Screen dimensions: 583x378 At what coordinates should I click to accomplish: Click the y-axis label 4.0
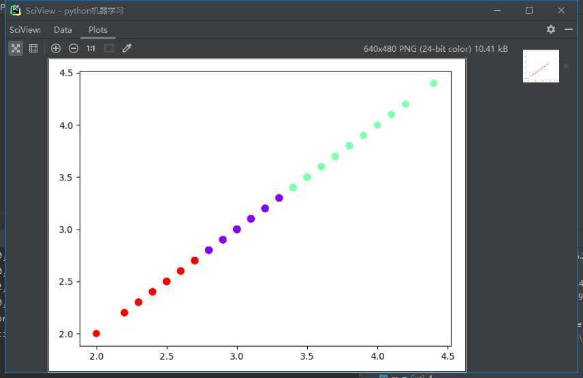pos(66,125)
